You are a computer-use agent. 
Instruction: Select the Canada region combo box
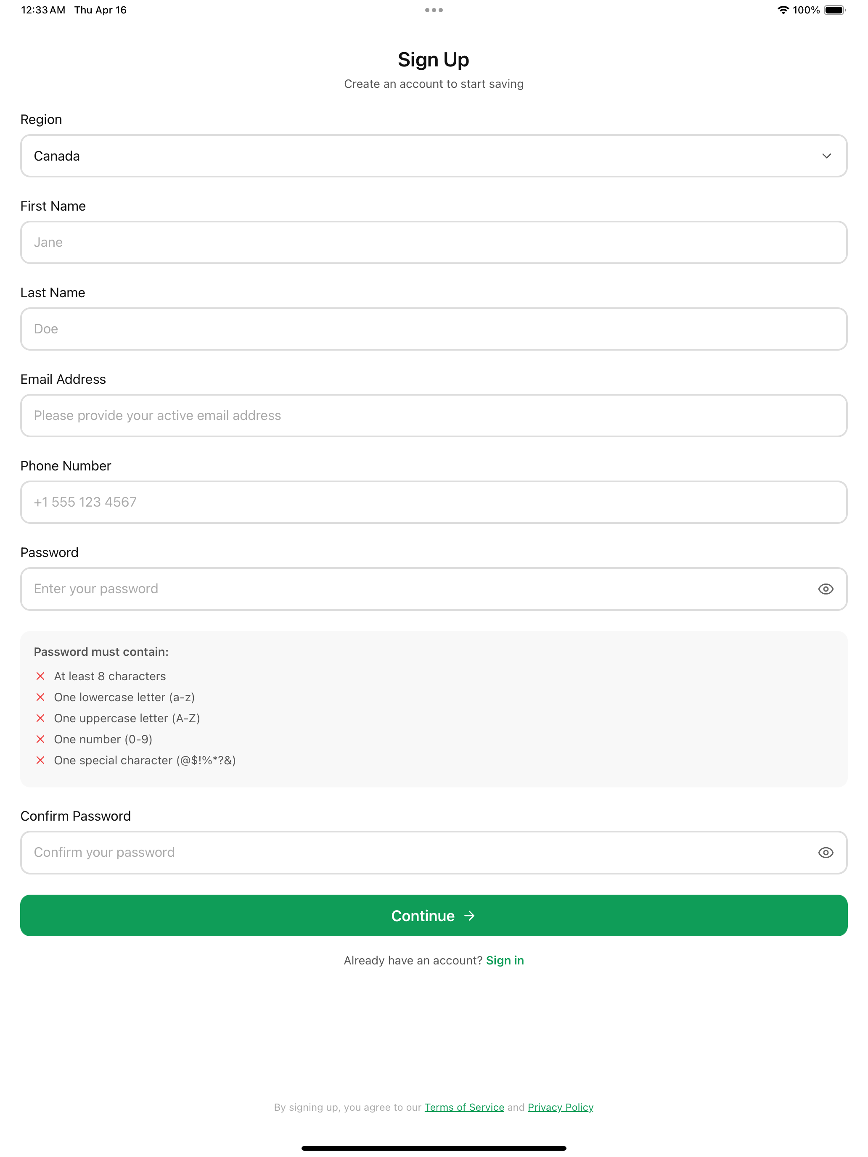(x=434, y=156)
